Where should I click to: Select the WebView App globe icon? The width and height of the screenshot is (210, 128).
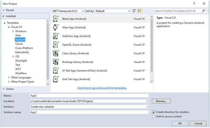coord(56,36)
